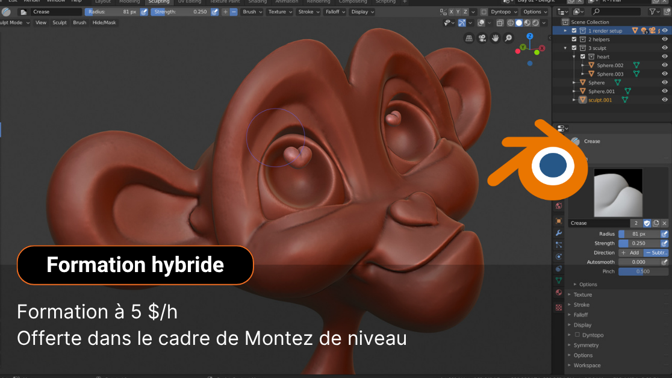The height and width of the screenshot is (378, 672).
Task: Toggle the overlays icon in header
Action: click(x=481, y=23)
